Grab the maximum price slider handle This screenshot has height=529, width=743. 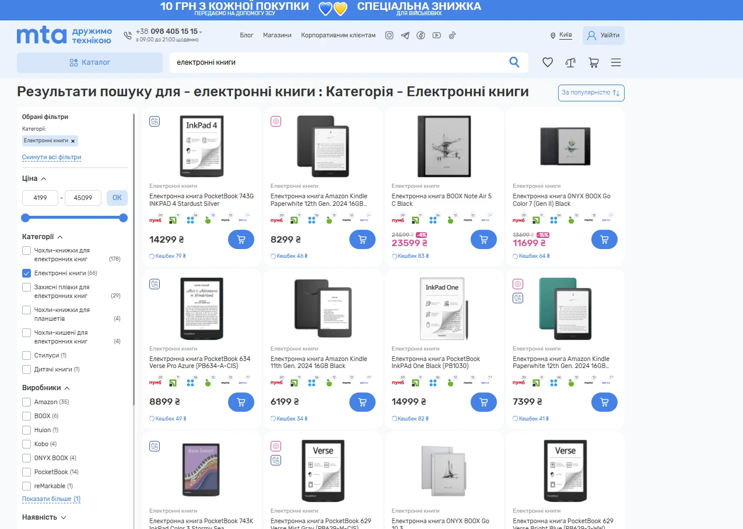point(123,218)
